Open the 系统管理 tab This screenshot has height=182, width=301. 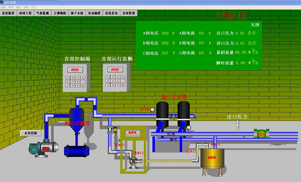click(128, 13)
